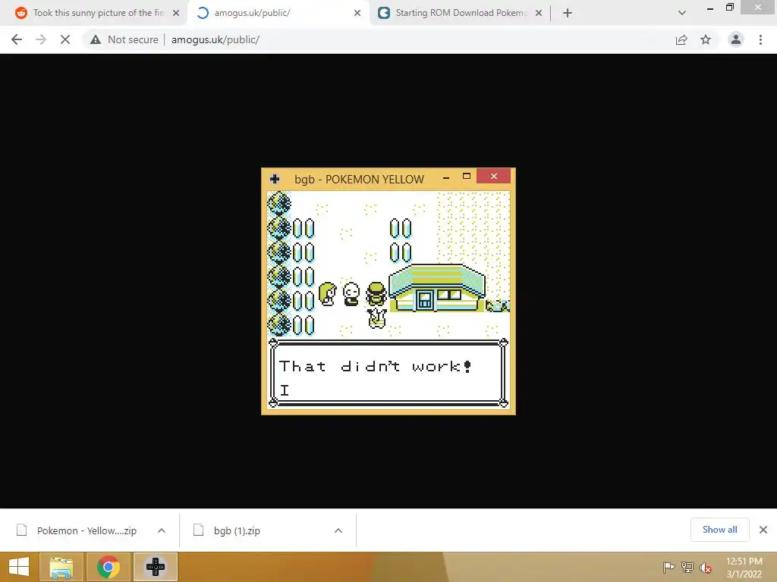
Task: Bookmark this page with the star
Action: [x=706, y=39]
